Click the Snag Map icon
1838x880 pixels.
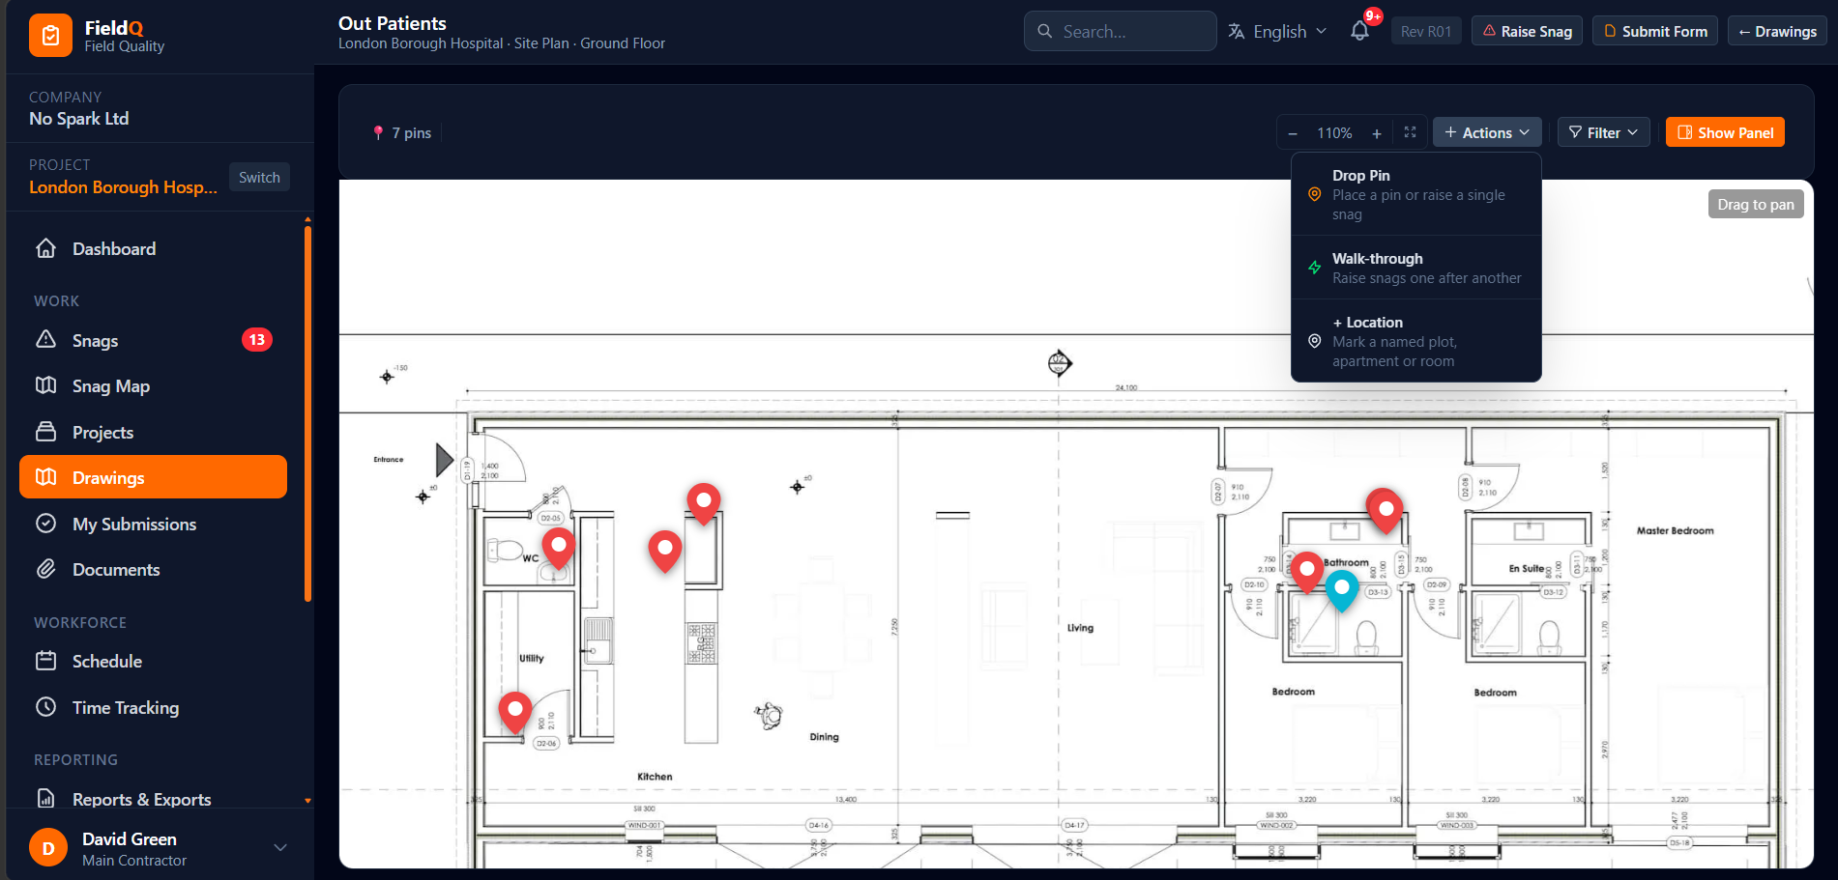pos(45,385)
